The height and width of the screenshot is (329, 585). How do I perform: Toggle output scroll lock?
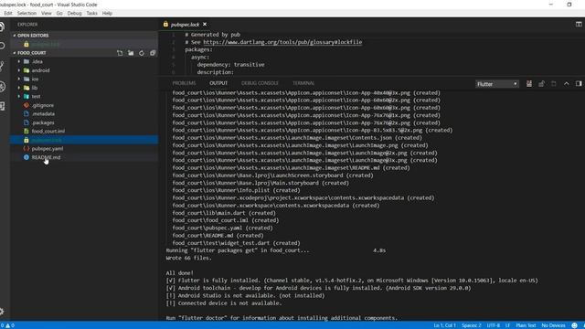[x=541, y=83]
